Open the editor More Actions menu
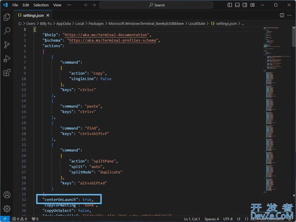Viewport: 296px width, 222px height. pyautogui.click(x=289, y=15)
